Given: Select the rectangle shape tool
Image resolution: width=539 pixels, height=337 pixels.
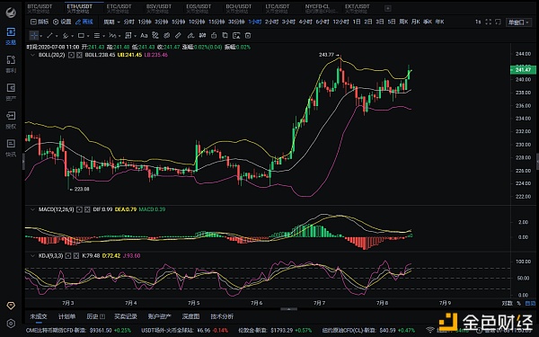Looking at the screenshot, I should pos(81,35).
